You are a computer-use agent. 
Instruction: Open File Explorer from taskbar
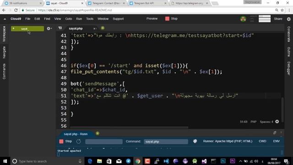(x=99, y=161)
